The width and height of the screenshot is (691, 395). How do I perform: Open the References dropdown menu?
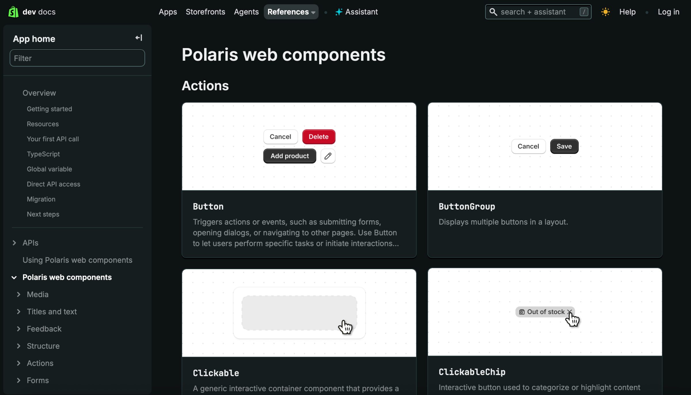coord(291,12)
